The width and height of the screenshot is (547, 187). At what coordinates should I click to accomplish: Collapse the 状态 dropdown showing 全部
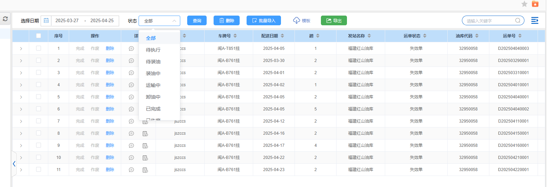click(159, 21)
